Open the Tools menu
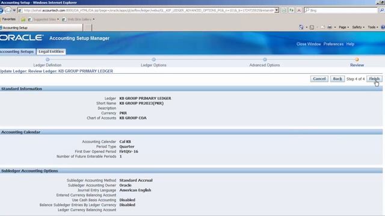 point(373,27)
